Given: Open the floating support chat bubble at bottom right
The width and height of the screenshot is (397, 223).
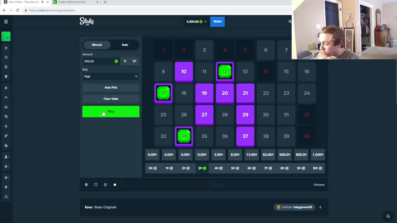Looking at the screenshot, I should 388,216.
